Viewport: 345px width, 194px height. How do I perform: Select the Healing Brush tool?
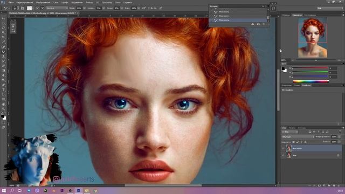[x=3, y=47]
